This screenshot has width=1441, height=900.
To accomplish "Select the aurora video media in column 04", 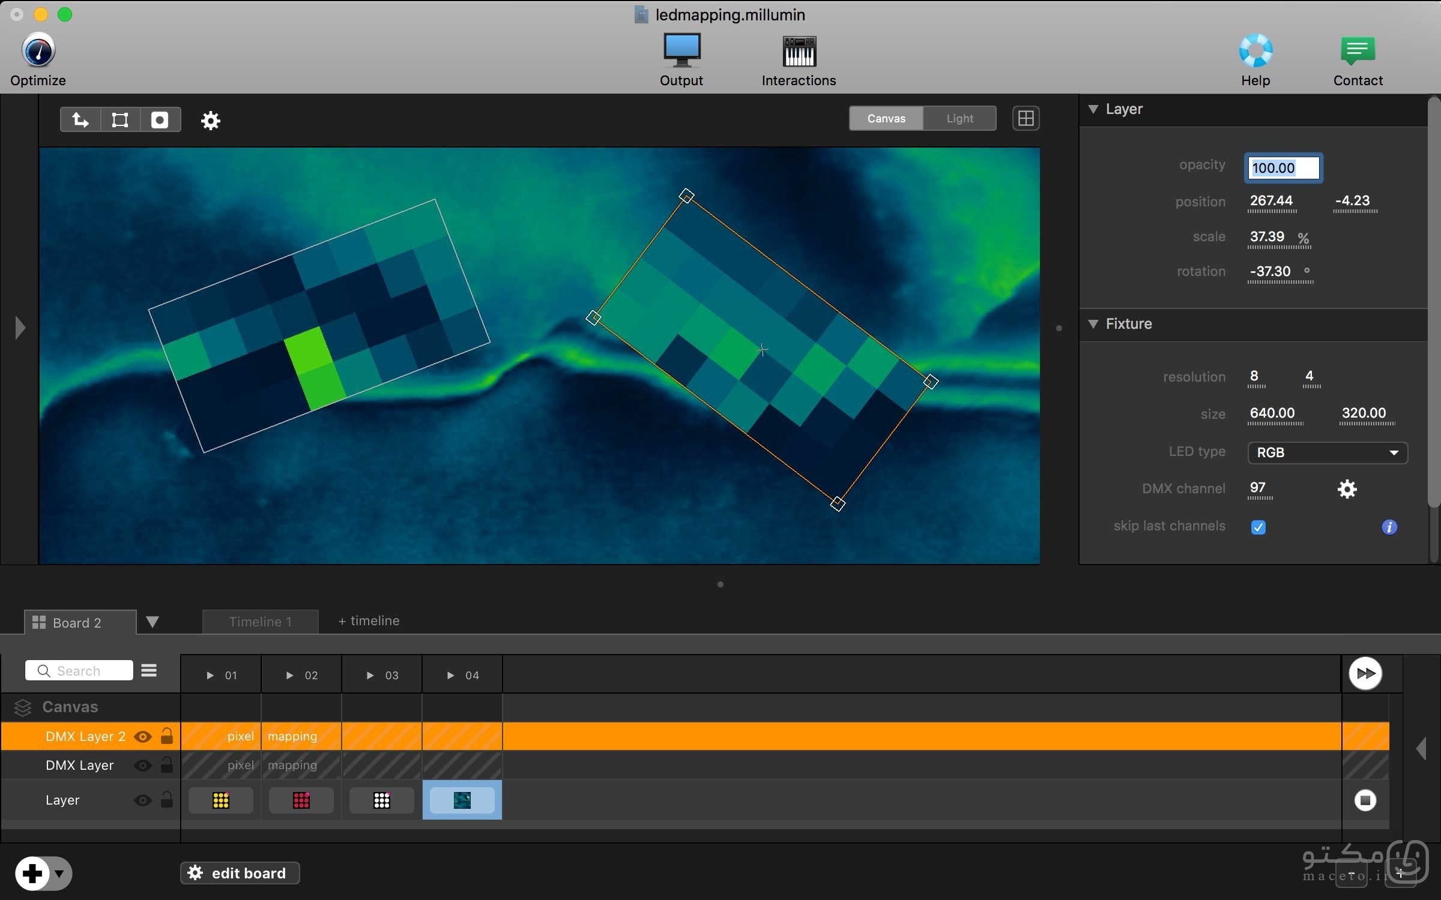I will [462, 800].
